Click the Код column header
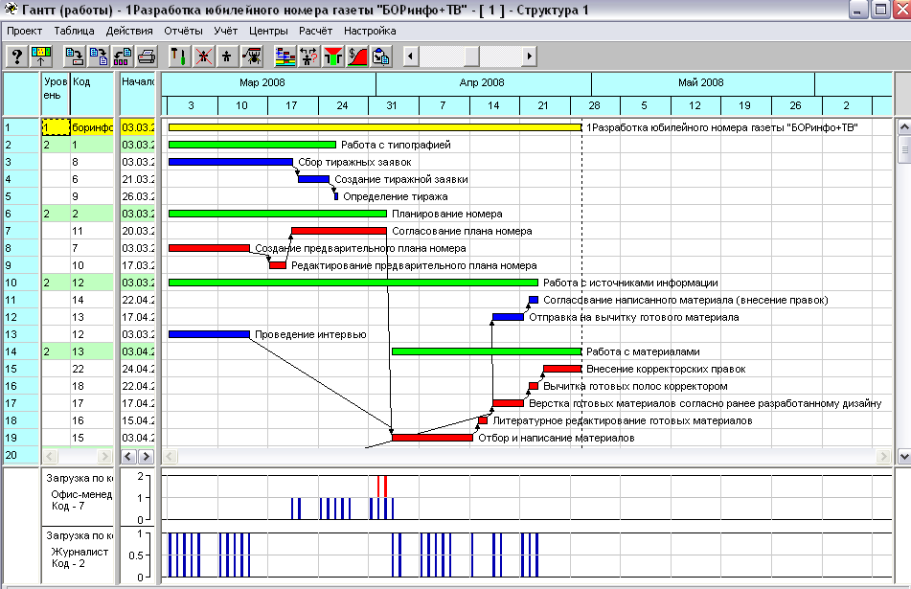 tap(92, 93)
